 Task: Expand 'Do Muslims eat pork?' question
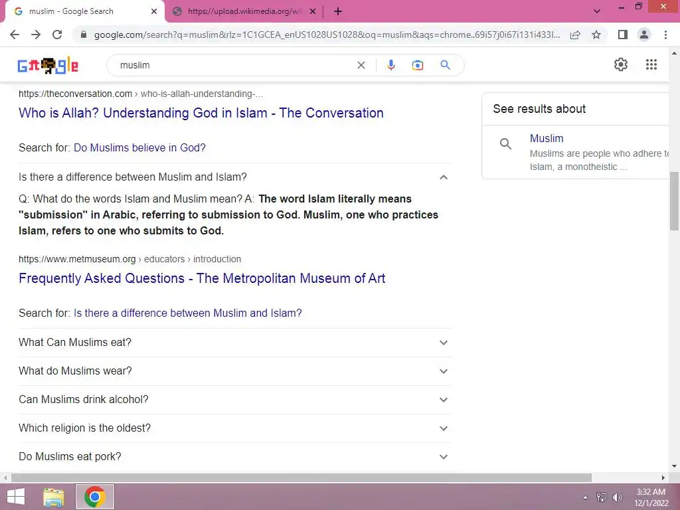click(x=234, y=457)
